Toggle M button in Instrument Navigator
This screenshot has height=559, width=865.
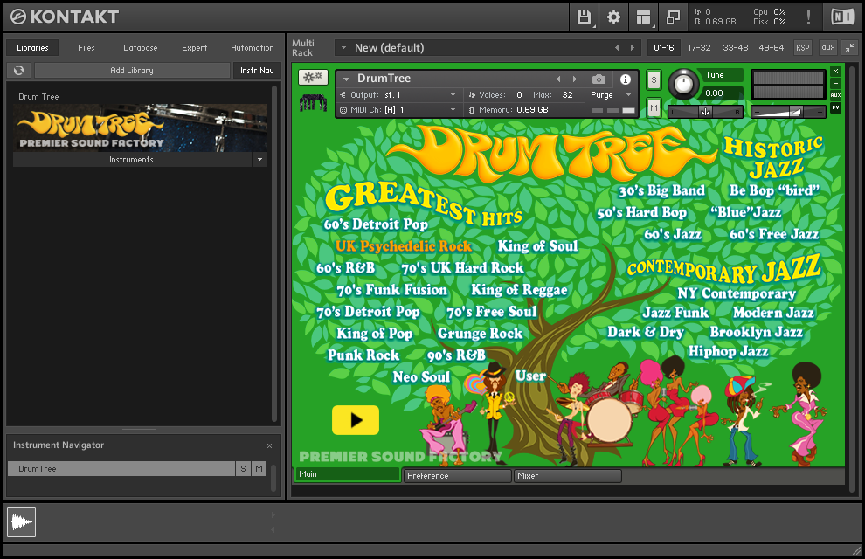[x=259, y=468]
